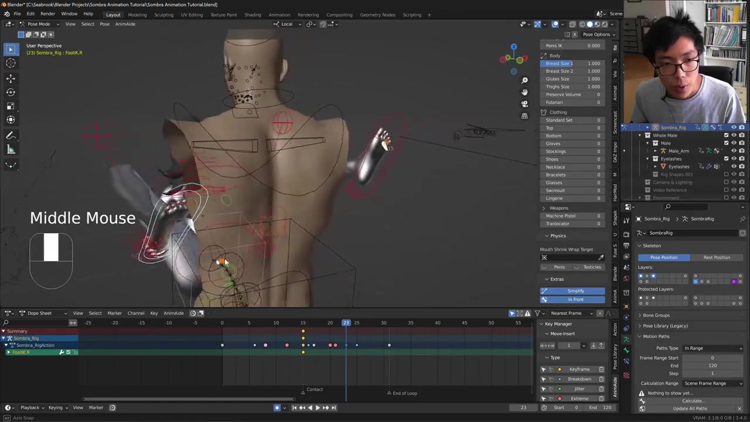Viewport: 750px width, 422px height.
Task: Click the Rest Position button
Action: (x=717, y=257)
